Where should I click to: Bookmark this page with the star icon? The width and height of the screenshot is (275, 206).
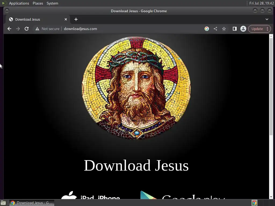[224, 29]
